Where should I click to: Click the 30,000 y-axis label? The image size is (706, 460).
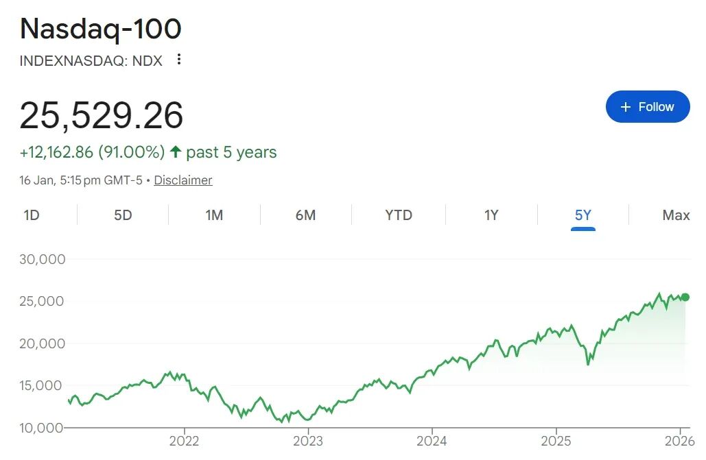coord(43,259)
